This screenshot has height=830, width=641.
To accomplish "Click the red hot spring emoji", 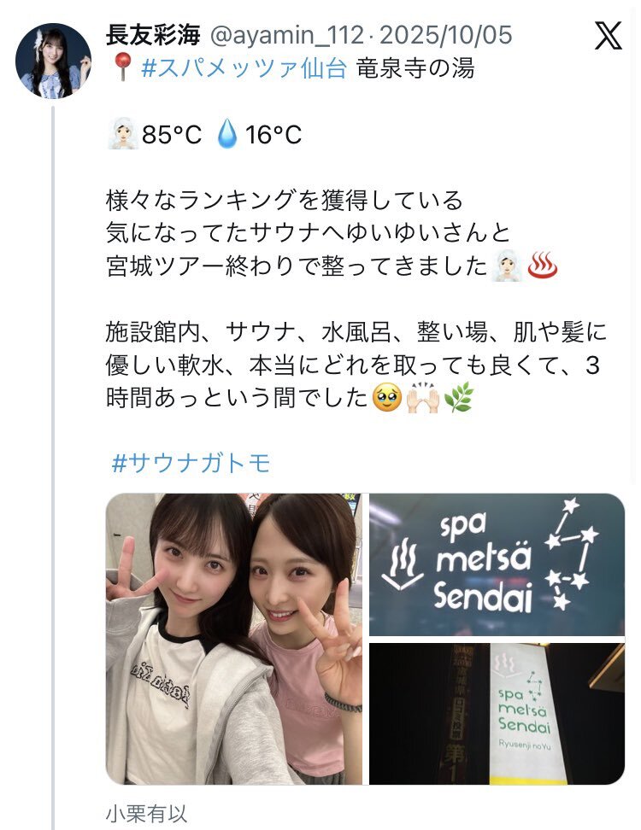I will [543, 266].
